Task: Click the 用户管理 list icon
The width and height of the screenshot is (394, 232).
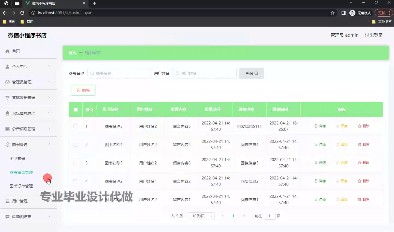Action: click(x=7, y=201)
